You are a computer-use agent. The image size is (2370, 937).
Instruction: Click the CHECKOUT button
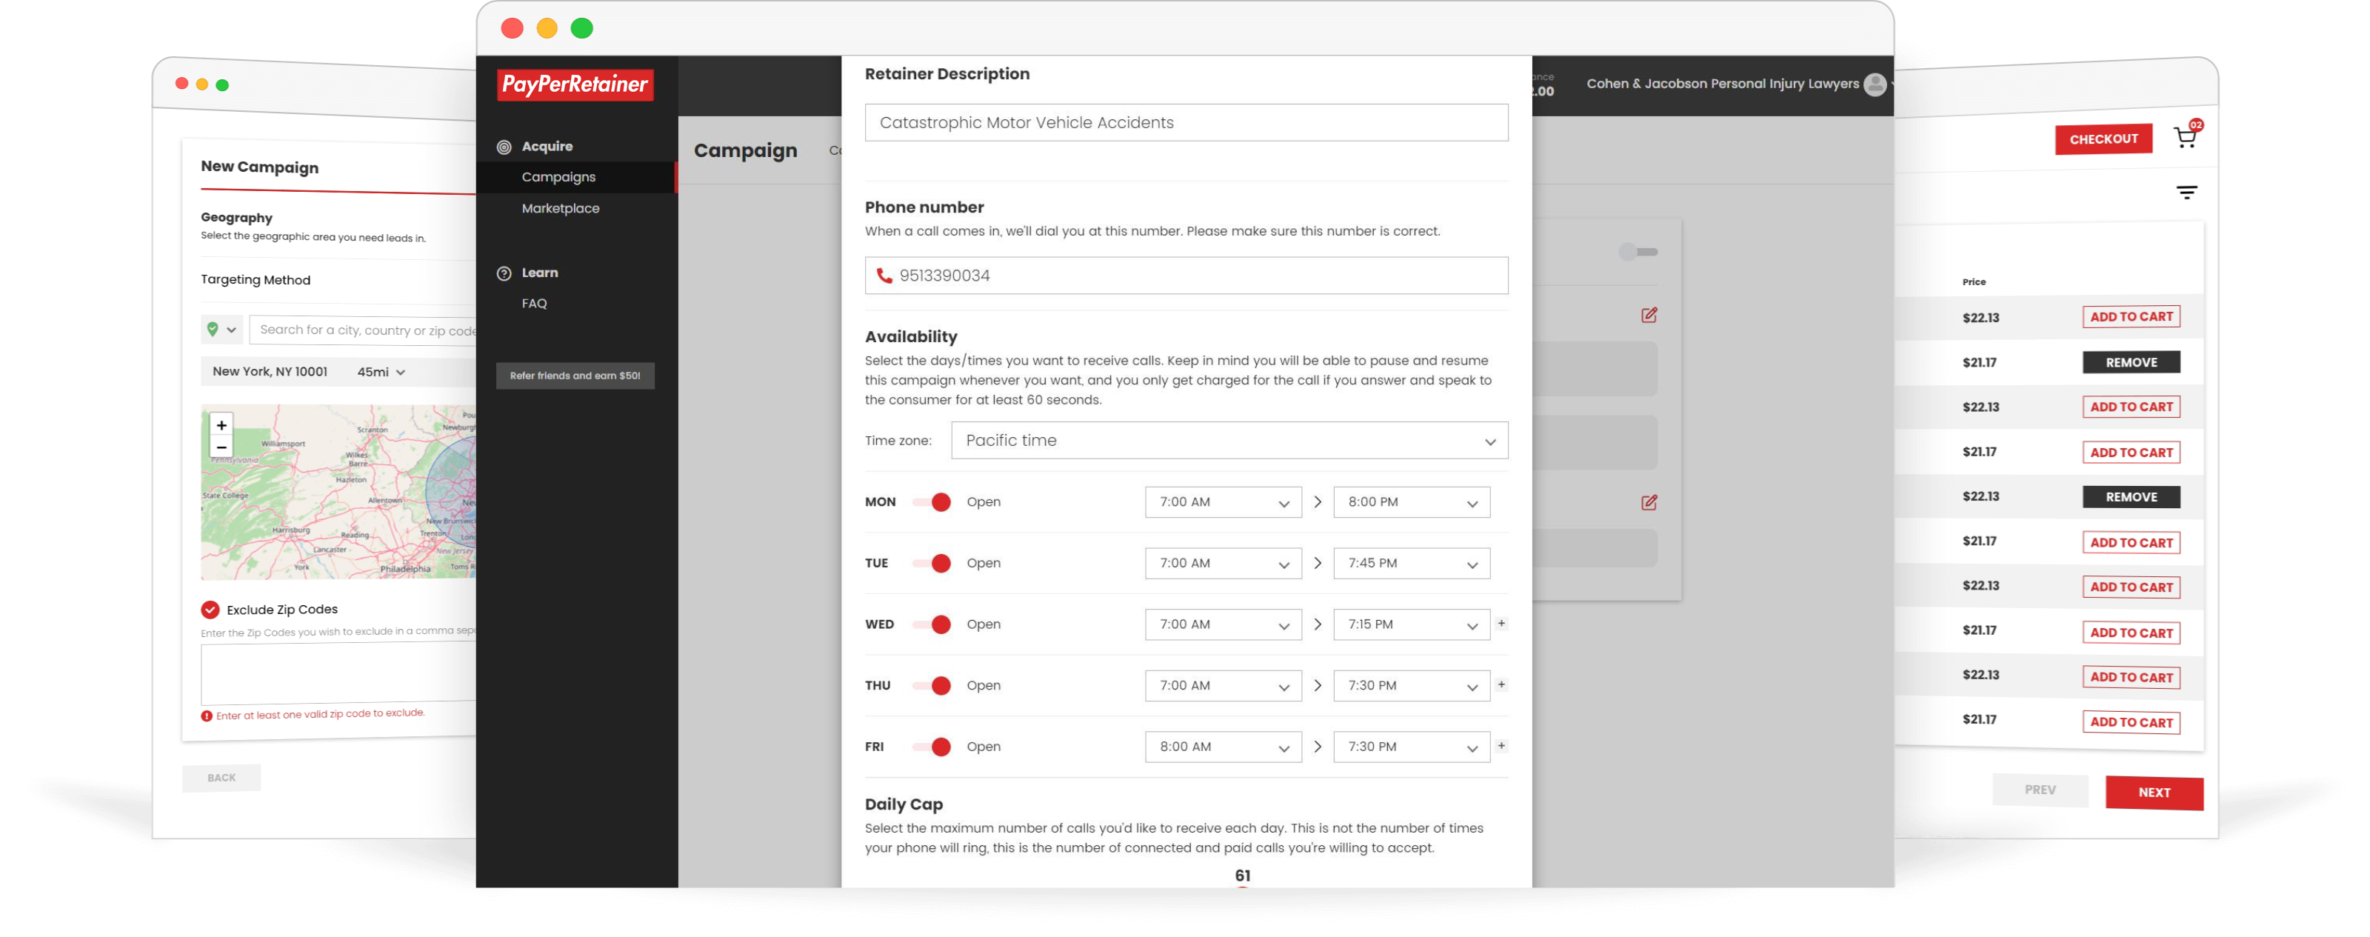point(2103,139)
